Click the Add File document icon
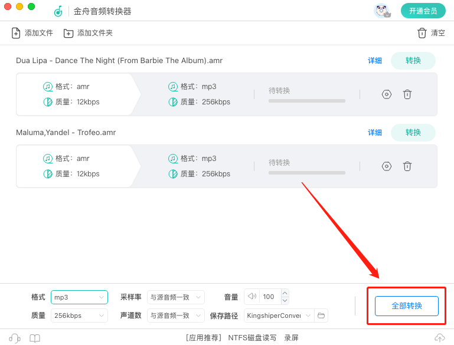454x345 pixels. (16, 33)
